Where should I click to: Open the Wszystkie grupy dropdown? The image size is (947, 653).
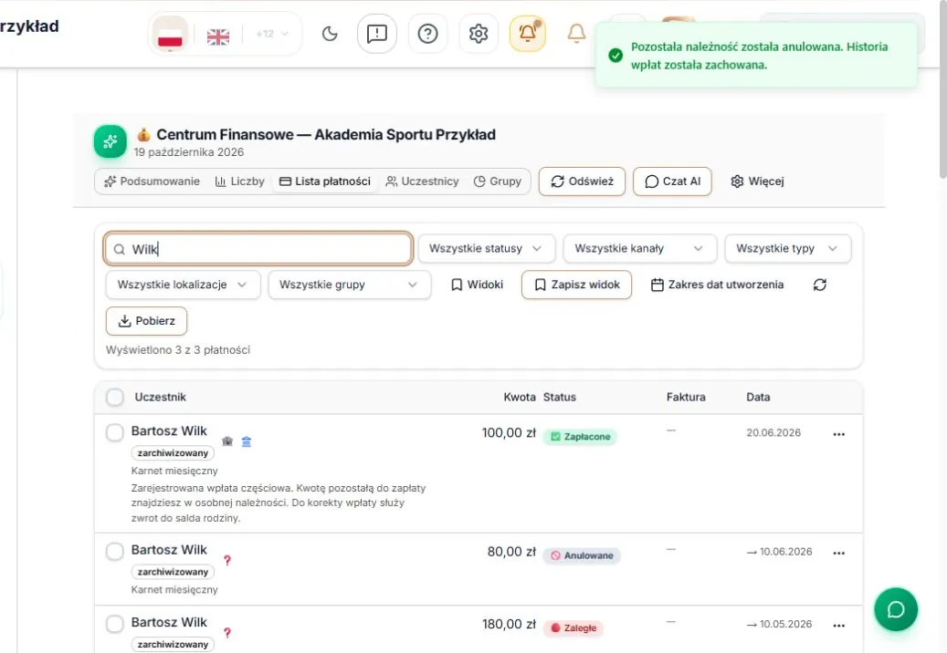(x=350, y=285)
